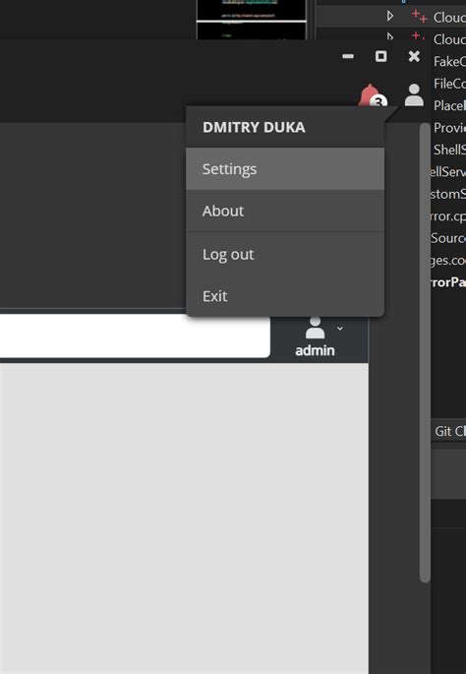This screenshot has width=466, height=674.
Task: Maximize the application window
Action: pos(381,56)
